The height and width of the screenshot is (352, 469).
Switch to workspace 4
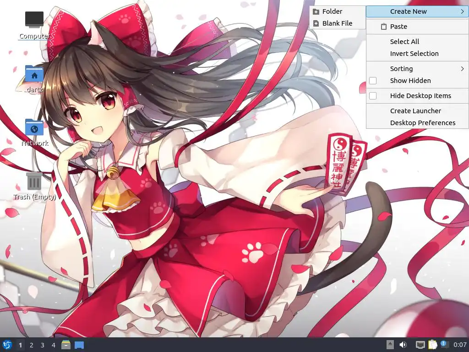54,345
